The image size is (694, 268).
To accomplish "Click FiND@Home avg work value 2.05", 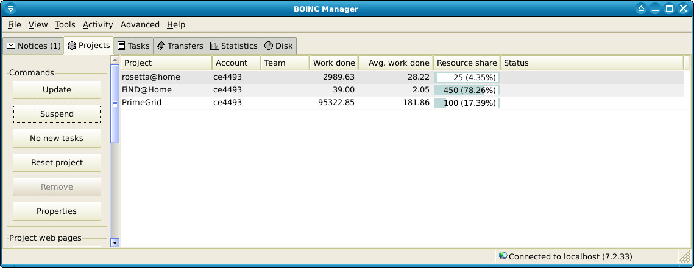I will pos(420,90).
